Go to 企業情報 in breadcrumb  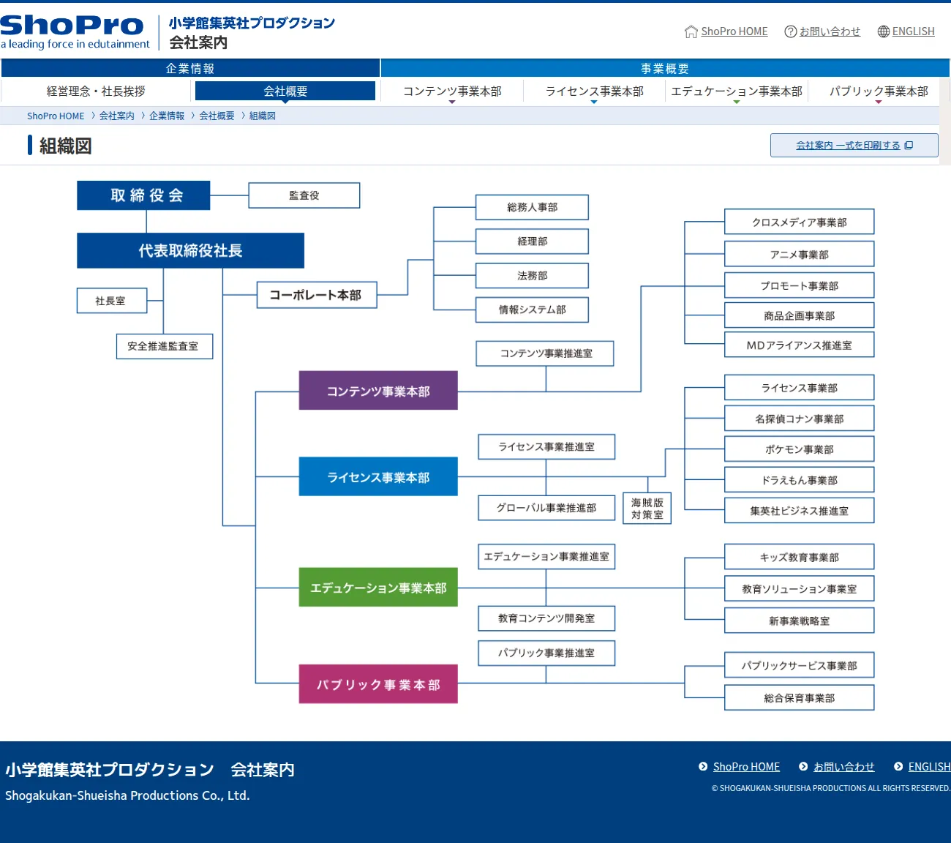coord(167,116)
